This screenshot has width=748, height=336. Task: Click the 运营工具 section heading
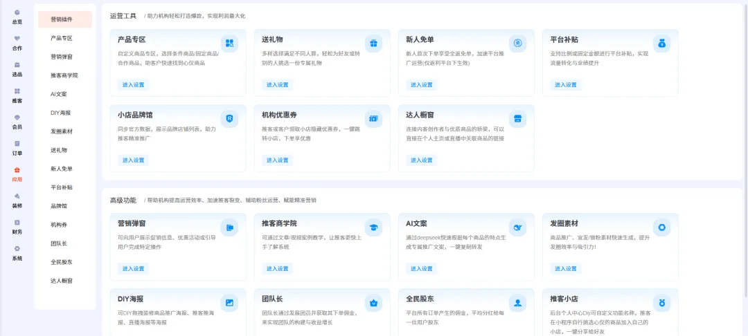click(123, 16)
